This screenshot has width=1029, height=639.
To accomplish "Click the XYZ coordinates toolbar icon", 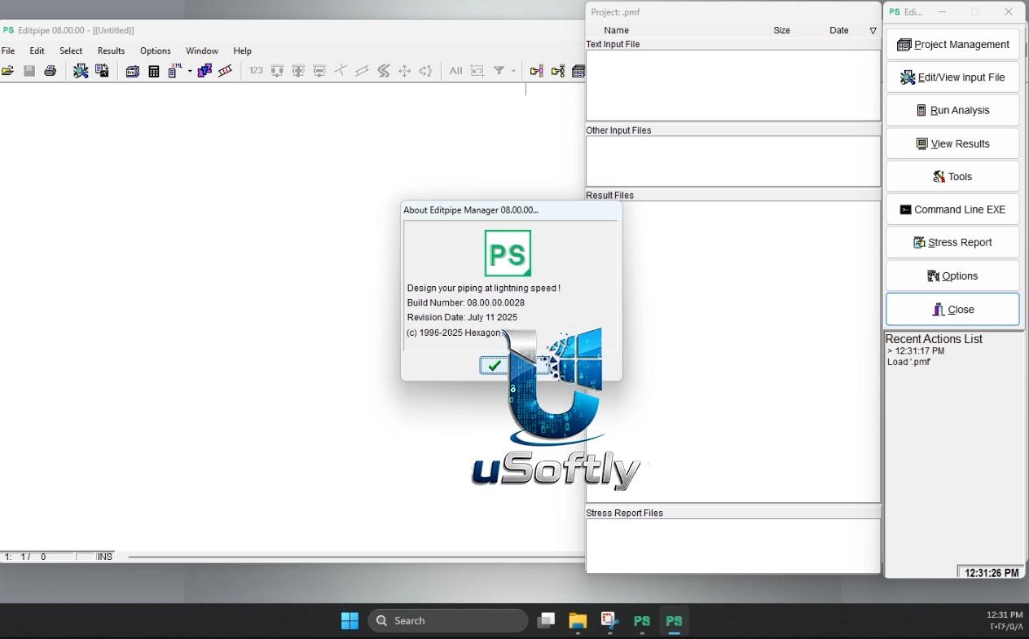I will pyautogui.click(x=204, y=71).
